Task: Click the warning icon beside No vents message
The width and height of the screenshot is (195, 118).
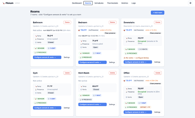Action: 124,58
